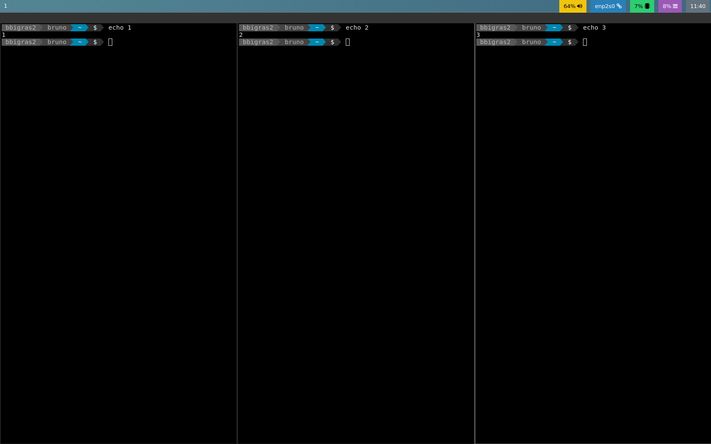Click the echo 3 command text
Image resolution: width=711 pixels, height=444 pixels.
point(594,28)
